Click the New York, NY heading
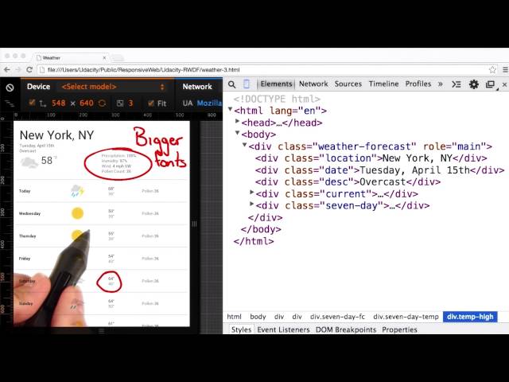509x382 pixels. point(56,135)
